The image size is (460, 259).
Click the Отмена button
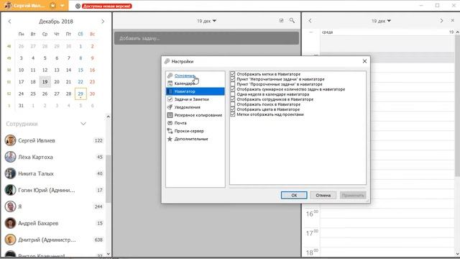323,195
